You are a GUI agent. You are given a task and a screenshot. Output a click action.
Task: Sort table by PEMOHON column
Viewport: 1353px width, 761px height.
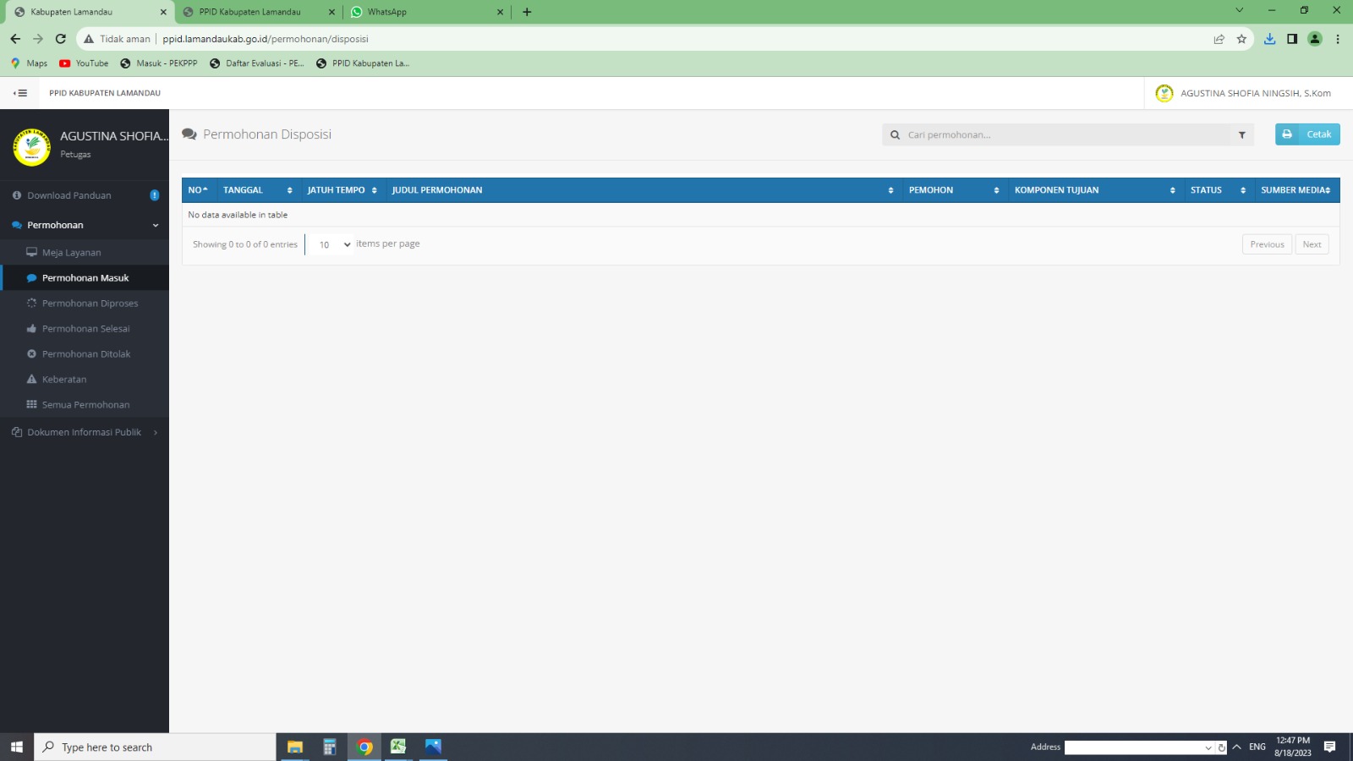[955, 190]
